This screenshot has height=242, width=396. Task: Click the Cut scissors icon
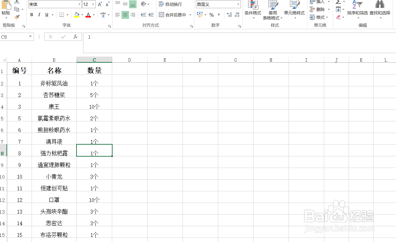click(x=17, y=2)
